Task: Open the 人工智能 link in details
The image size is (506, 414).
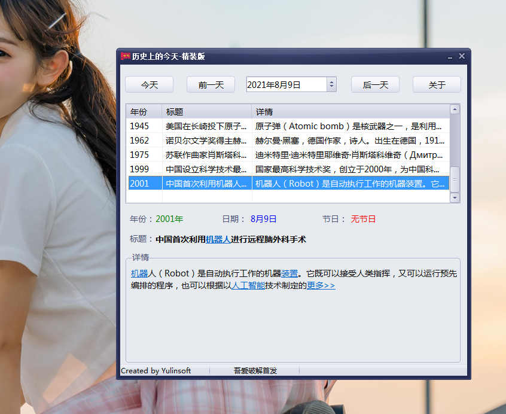Action: pos(248,285)
